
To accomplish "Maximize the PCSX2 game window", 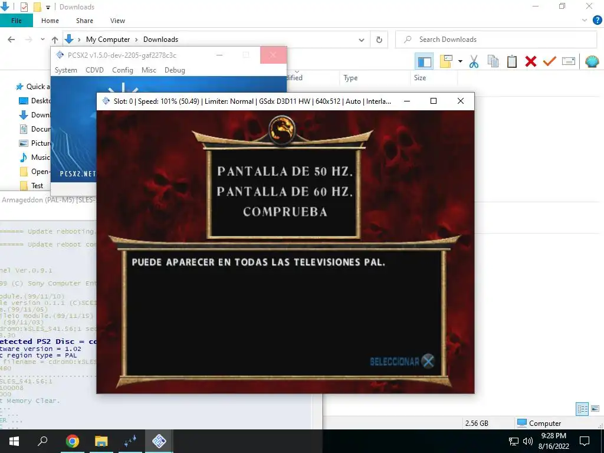I will point(434,101).
